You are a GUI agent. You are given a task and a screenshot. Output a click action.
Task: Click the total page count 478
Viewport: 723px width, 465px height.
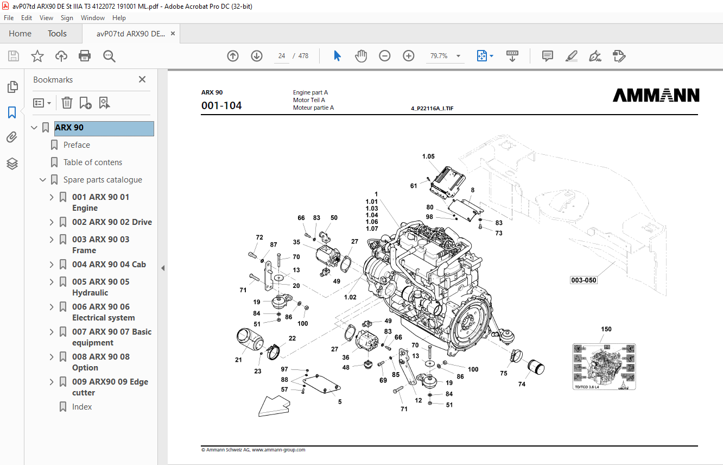click(x=303, y=56)
